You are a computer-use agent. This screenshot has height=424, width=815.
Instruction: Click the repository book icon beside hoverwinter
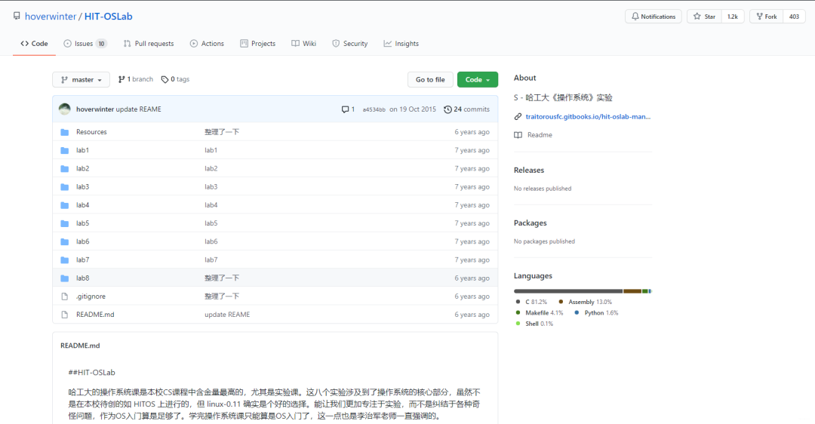click(17, 16)
